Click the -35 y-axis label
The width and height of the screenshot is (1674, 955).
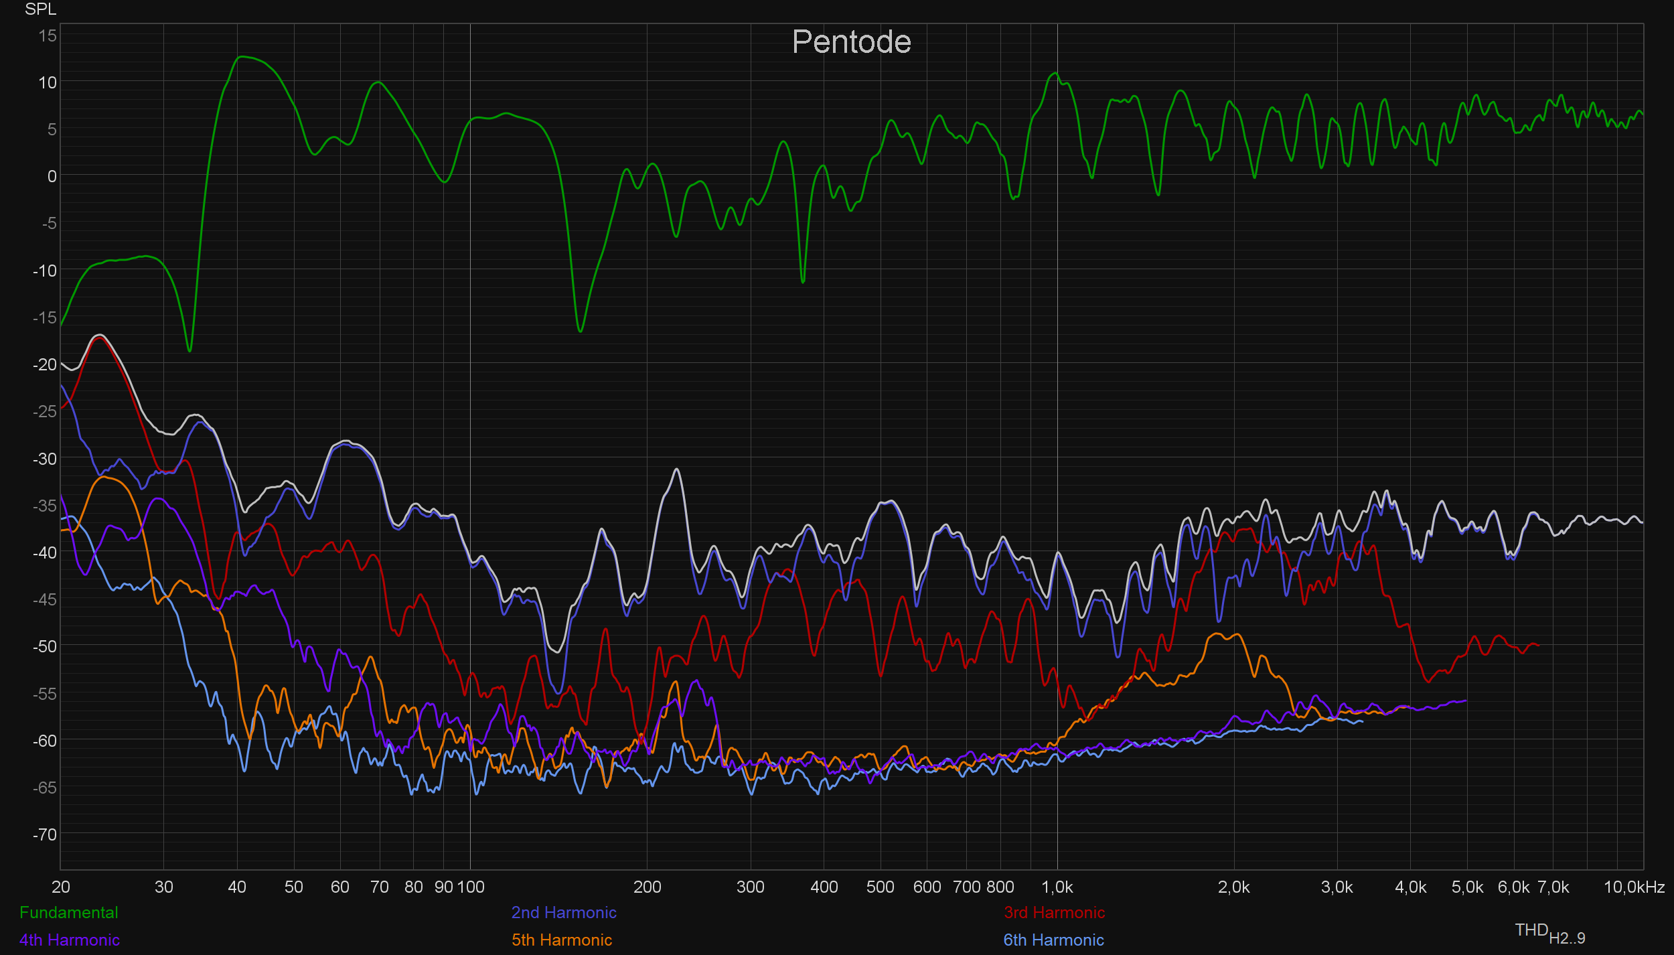click(45, 506)
